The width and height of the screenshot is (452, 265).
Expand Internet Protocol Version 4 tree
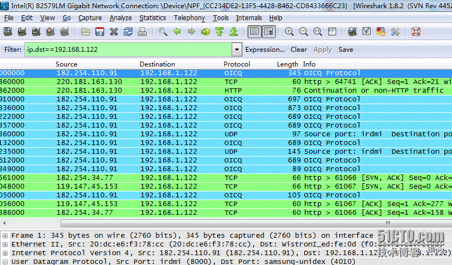(5, 253)
